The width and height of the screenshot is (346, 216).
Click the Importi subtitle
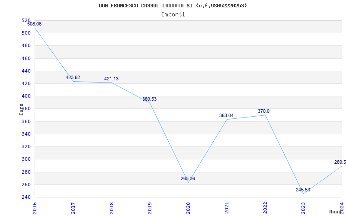click(173, 15)
